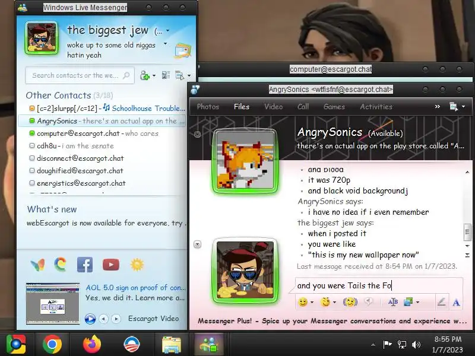Click the network tray icon
This screenshot has width=475, height=356.
pyautogui.click(x=402, y=345)
